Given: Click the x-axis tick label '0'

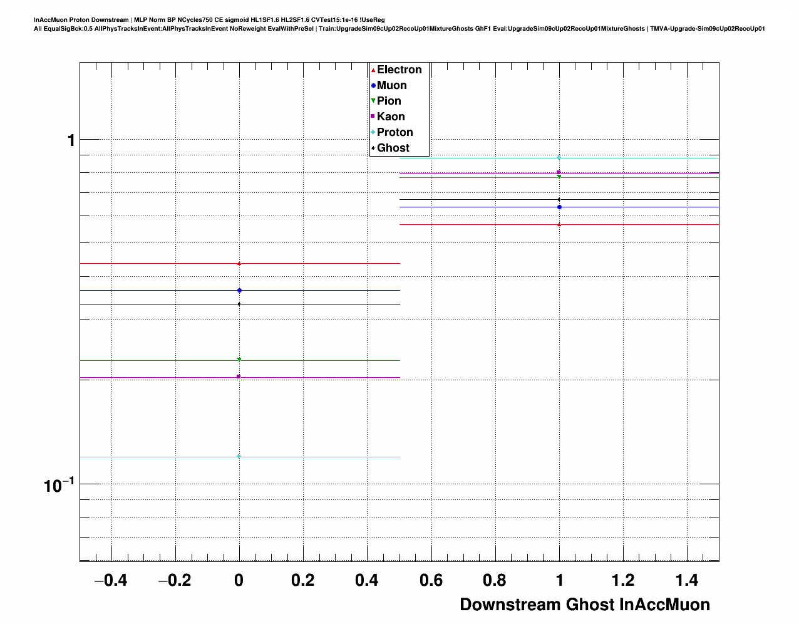Looking at the screenshot, I should tap(239, 581).
